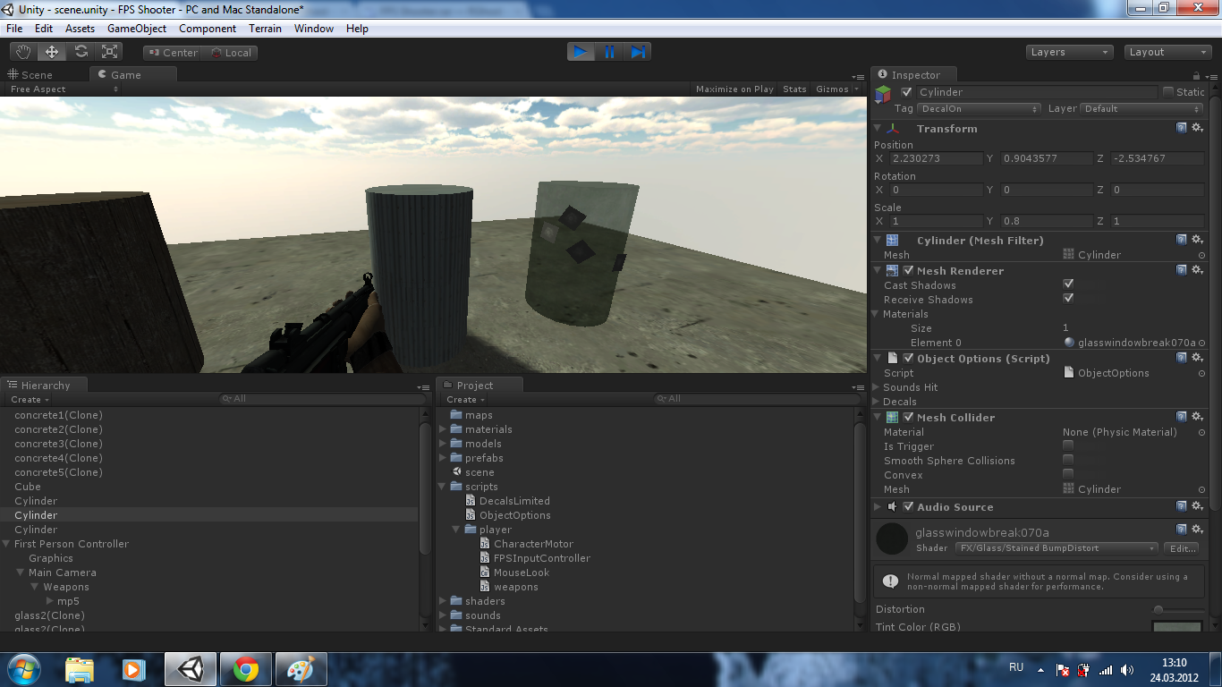Expand the Sounds Hit section
Image resolution: width=1222 pixels, height=687 pixels.
click(877, 387)
